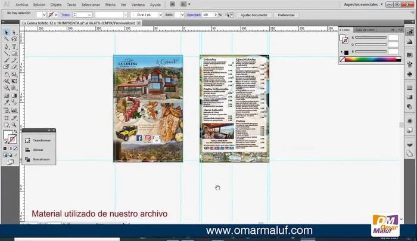Adjust the R color slider

click(371, 38)
